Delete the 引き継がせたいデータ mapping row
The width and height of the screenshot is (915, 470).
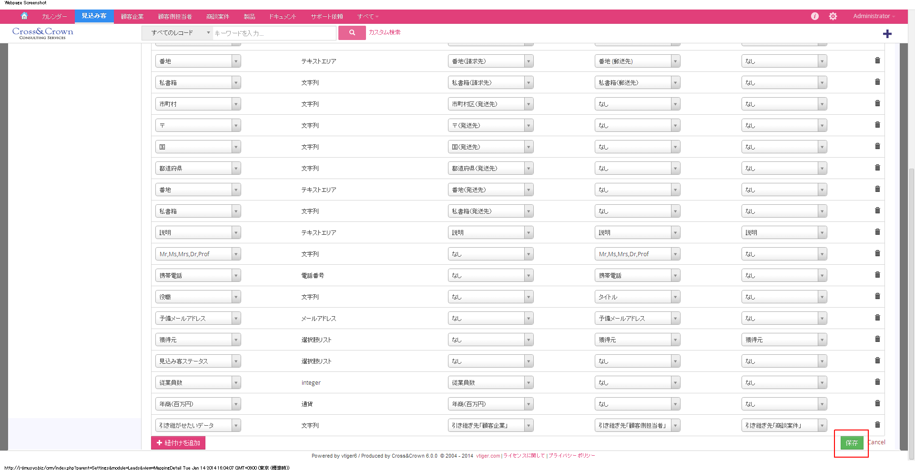(x=877, y=425)
